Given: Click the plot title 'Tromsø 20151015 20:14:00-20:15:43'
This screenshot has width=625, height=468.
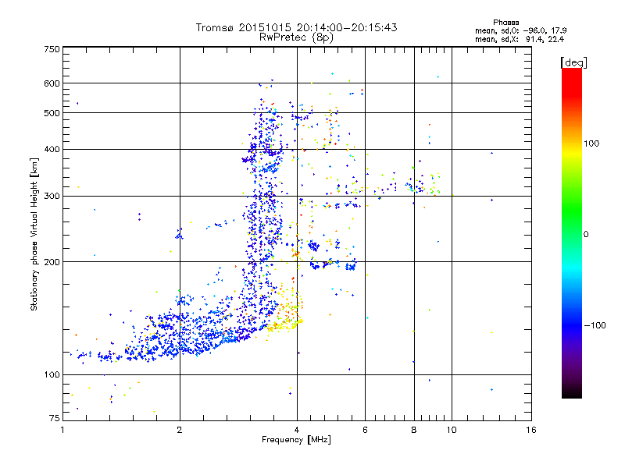Looking at the screenshot, I should pos(296,27).
